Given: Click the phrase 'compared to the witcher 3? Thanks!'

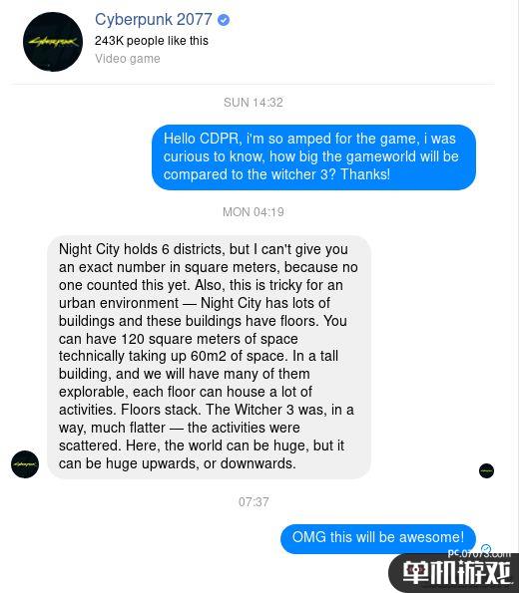Looking at the screenshot, I should point(276,174).
